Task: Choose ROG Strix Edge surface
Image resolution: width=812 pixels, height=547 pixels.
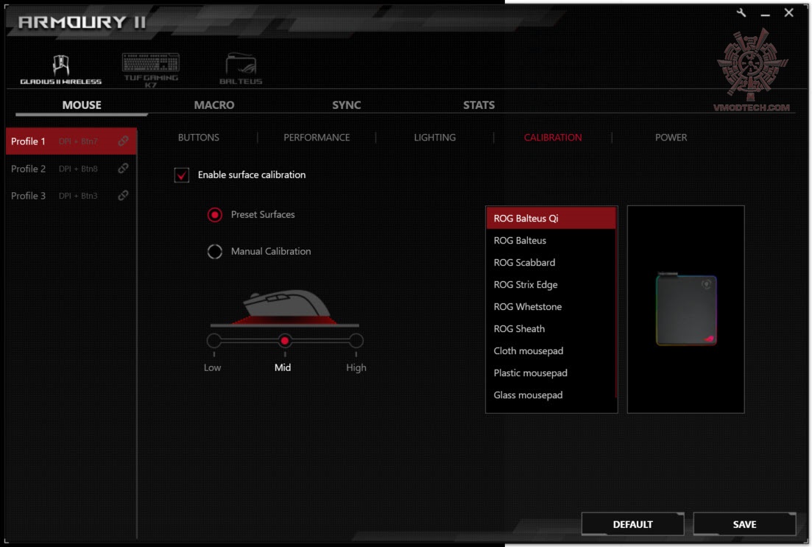Action: click(x=551, y=284)
